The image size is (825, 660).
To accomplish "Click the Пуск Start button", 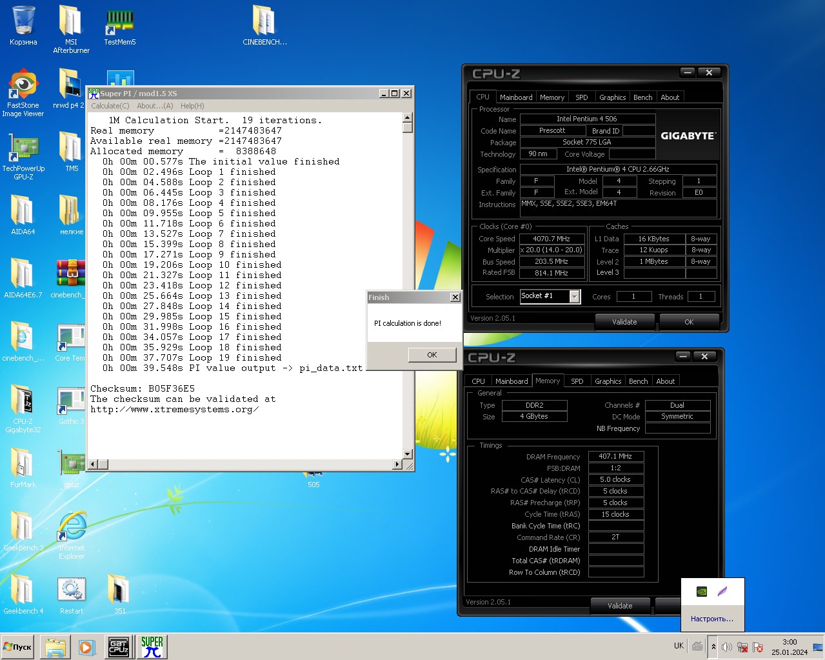I will (x=17, y=646).
